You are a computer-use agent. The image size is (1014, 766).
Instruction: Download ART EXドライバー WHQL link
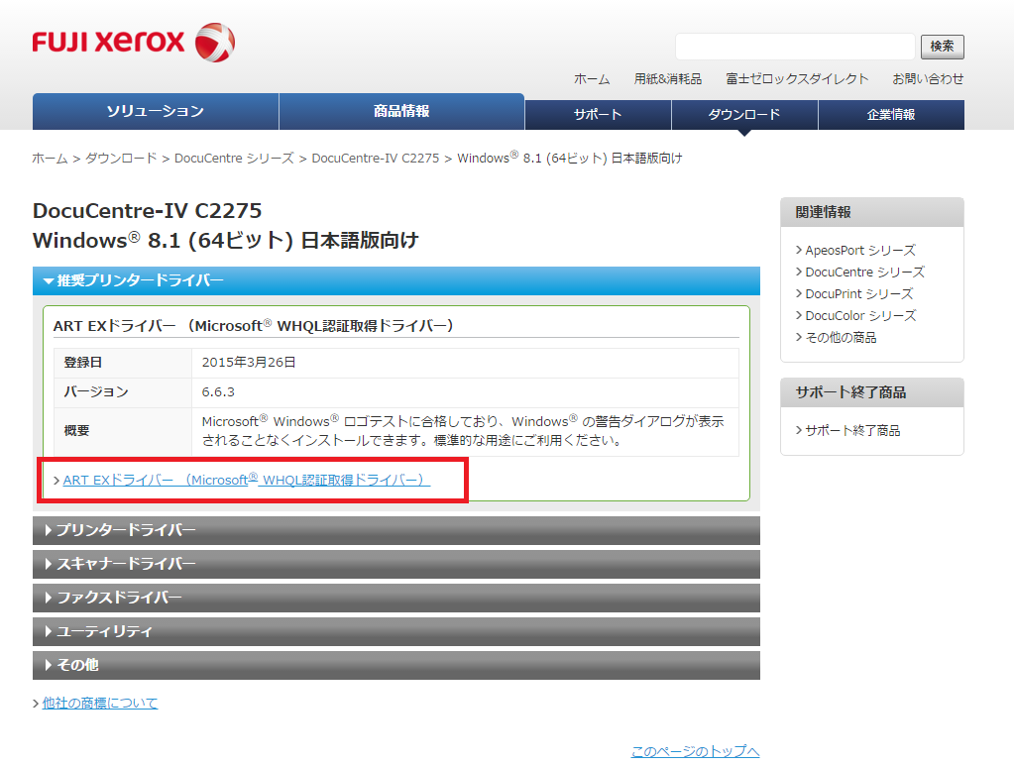tap(246, 481)
